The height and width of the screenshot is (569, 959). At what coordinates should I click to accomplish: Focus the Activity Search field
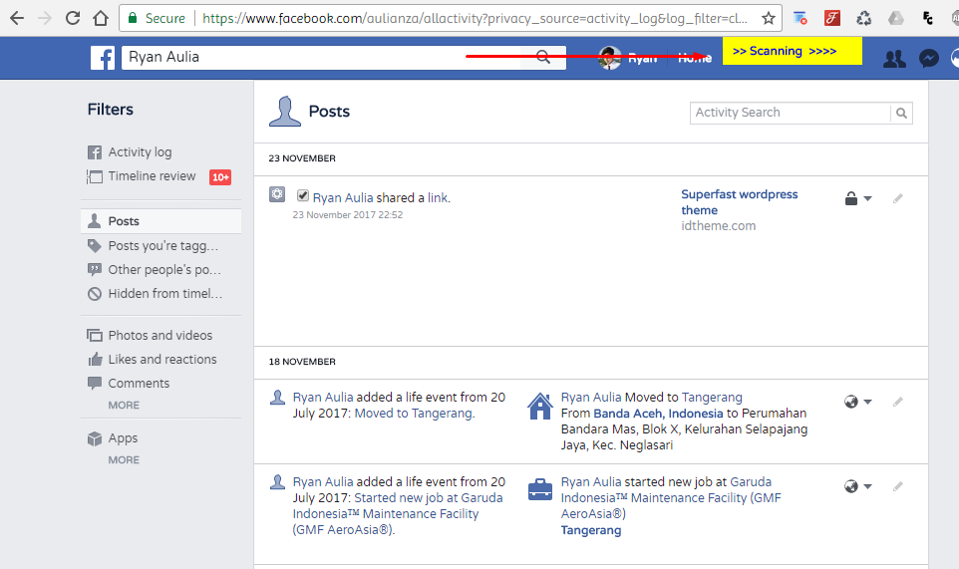point(791,113)
